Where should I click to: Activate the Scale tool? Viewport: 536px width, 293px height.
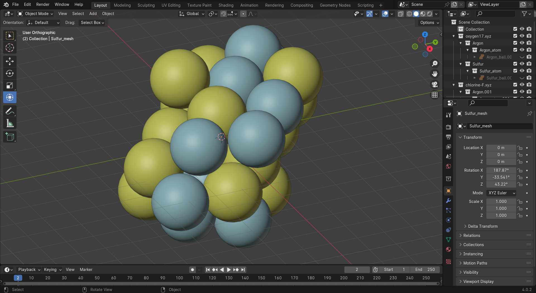point(10,85)
